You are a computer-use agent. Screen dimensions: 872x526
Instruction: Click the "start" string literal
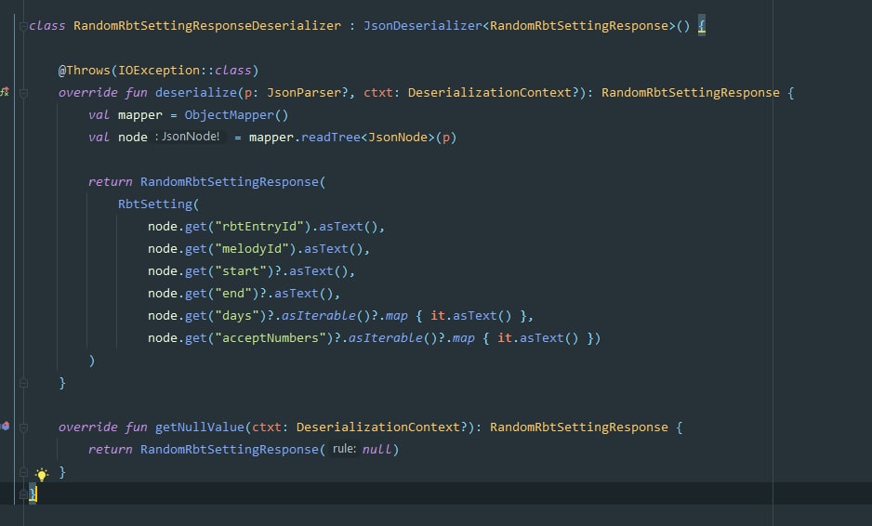click(x=240, y=270)
